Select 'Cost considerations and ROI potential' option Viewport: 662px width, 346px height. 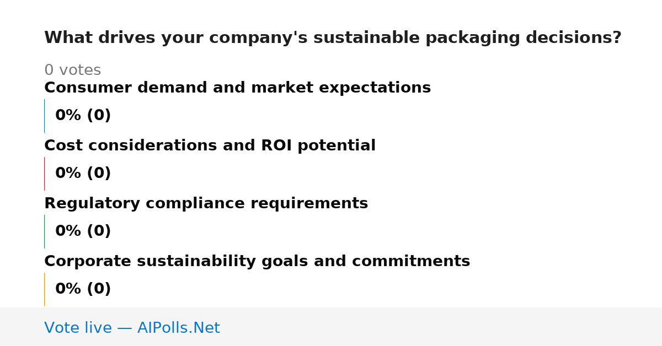coord(210,146)
